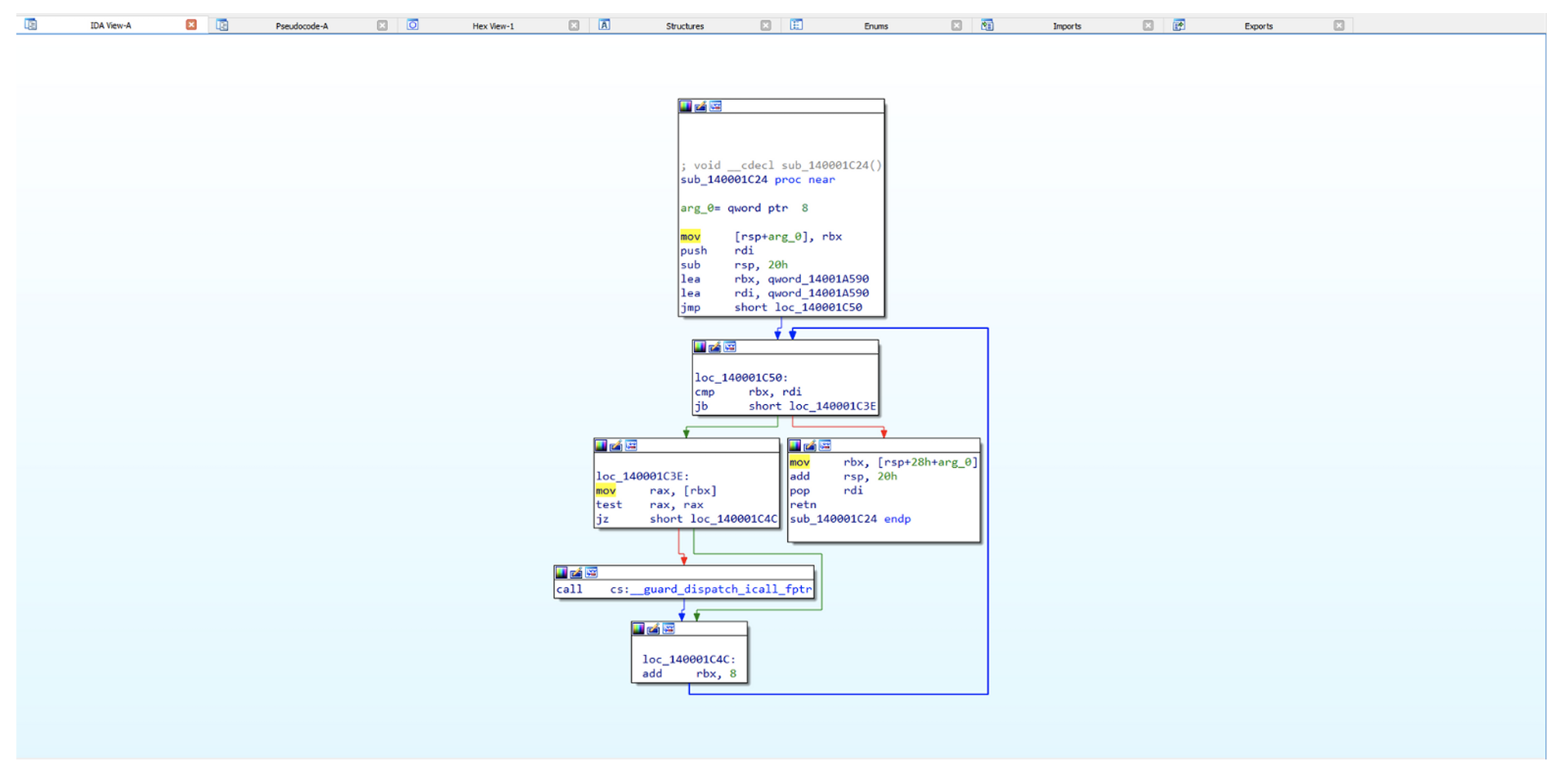The height and width of the screenshot is (766, 1562).
Task: Click the Pseudocode-A tab icon
Action: 222,25
